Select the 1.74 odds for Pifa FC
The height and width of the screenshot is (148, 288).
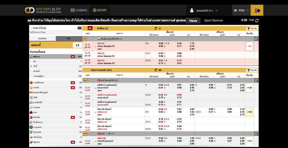(192, 43)
